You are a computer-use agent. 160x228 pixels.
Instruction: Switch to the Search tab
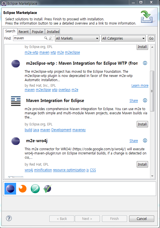(x=10, y=31)
